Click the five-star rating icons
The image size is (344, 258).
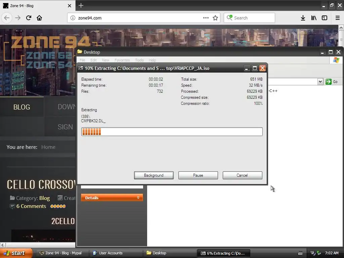[x=58, y=206]
